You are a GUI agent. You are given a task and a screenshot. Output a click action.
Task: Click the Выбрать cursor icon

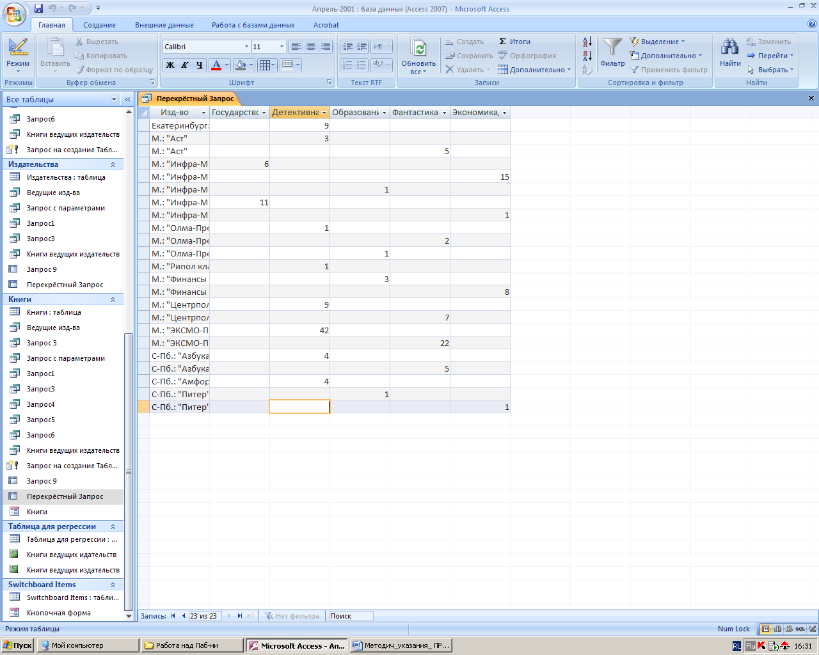[751, 70]
